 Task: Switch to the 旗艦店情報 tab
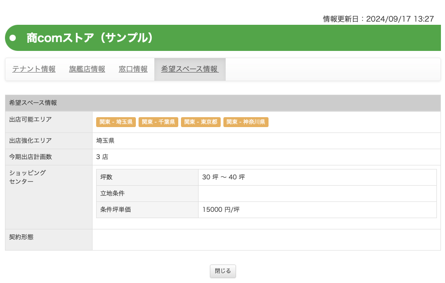(87, 69)
